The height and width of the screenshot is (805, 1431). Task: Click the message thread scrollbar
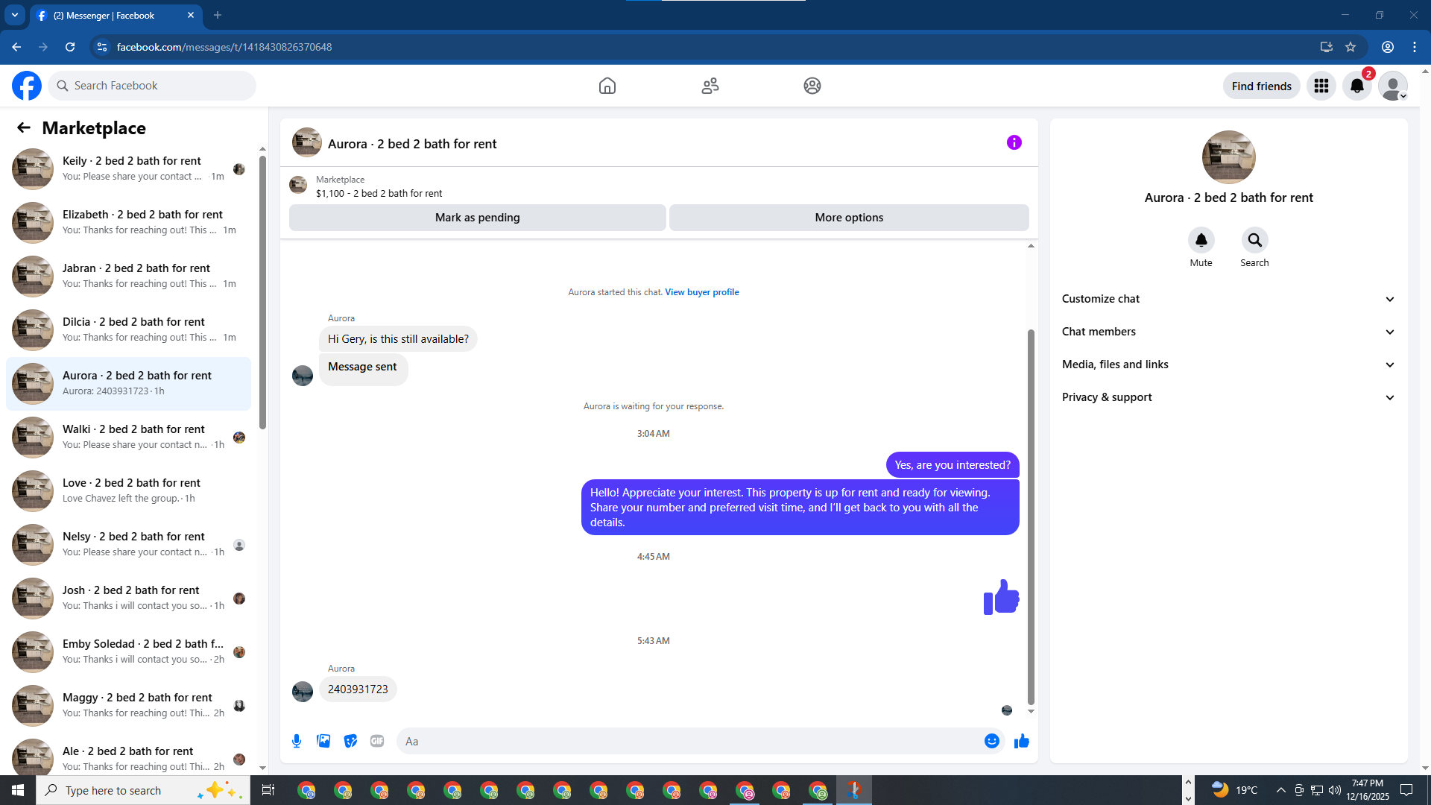point(1031,517)
